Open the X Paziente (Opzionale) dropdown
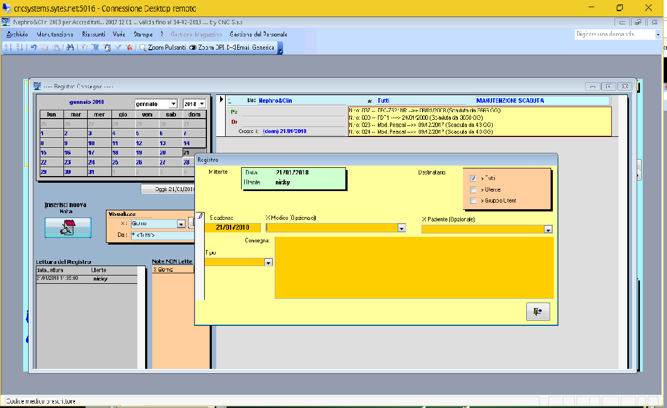The width and height of the screenshot is (667, 408). tap(548, 229)
